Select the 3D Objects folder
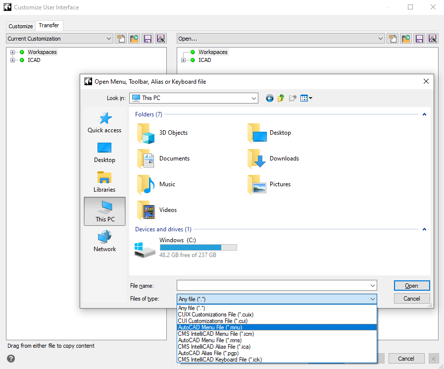Image resolution: width=444 pixels, height=369 pixels. coord(162,133)
